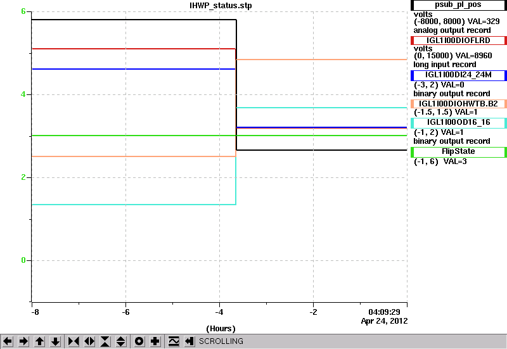Zoom out on the time axis (outward triangles)
The width and height of the screenshot is (507, 349).
click(89, 341)
